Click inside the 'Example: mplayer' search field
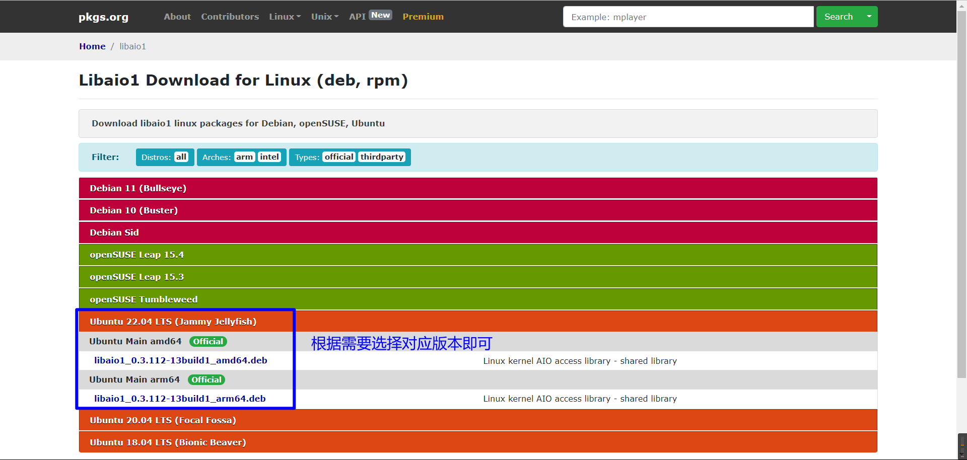Screen dimensions: 967x460 point(687,17)
